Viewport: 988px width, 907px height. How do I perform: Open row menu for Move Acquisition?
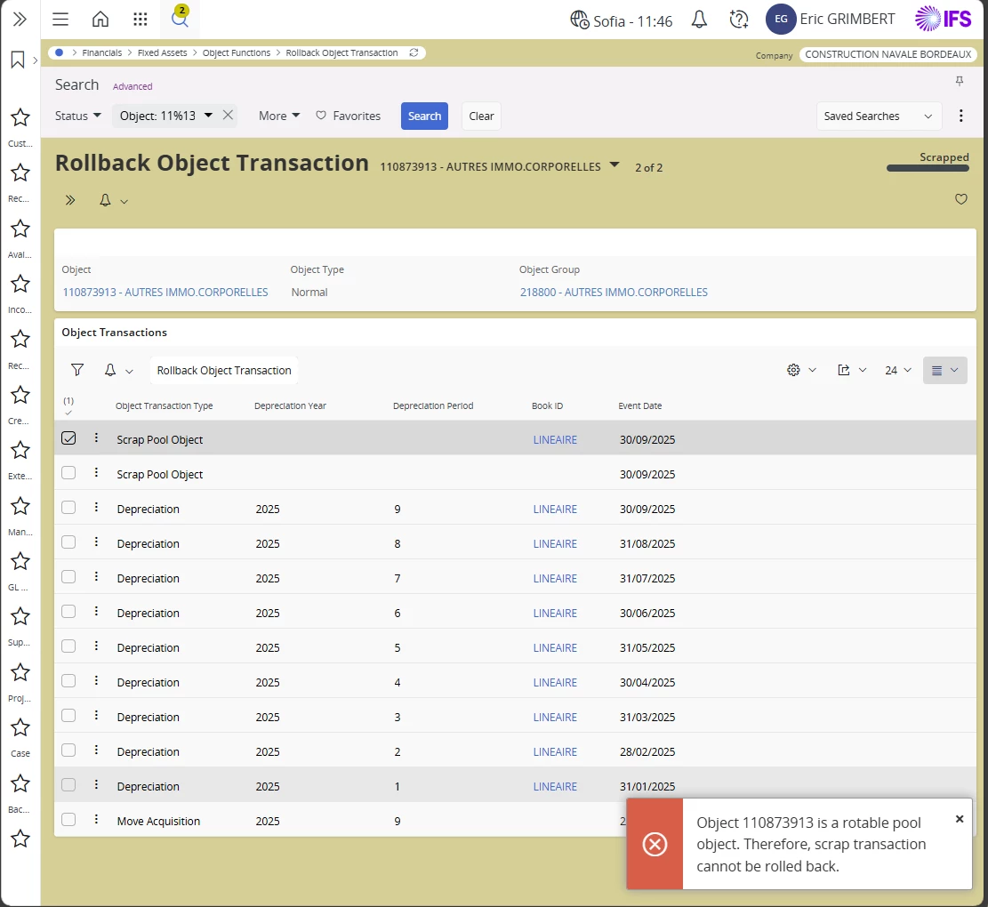(96, 819)
